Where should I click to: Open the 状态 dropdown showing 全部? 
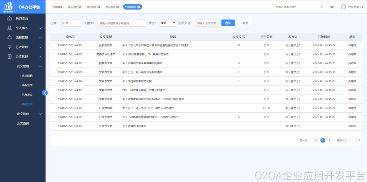click(168, 23)
